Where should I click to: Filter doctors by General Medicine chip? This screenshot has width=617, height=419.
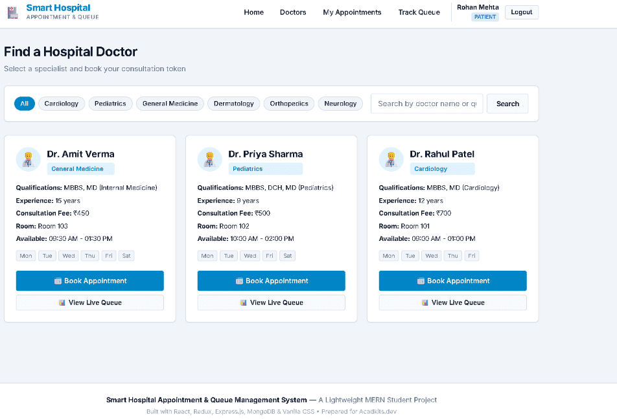coord(170,104)
